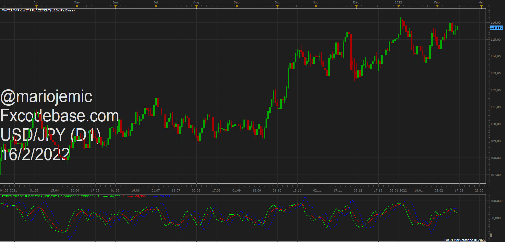The height and width of the screenshot is (242, 505).
Task: Click the 18.10 date label
Action: click(x=297, y=190)
